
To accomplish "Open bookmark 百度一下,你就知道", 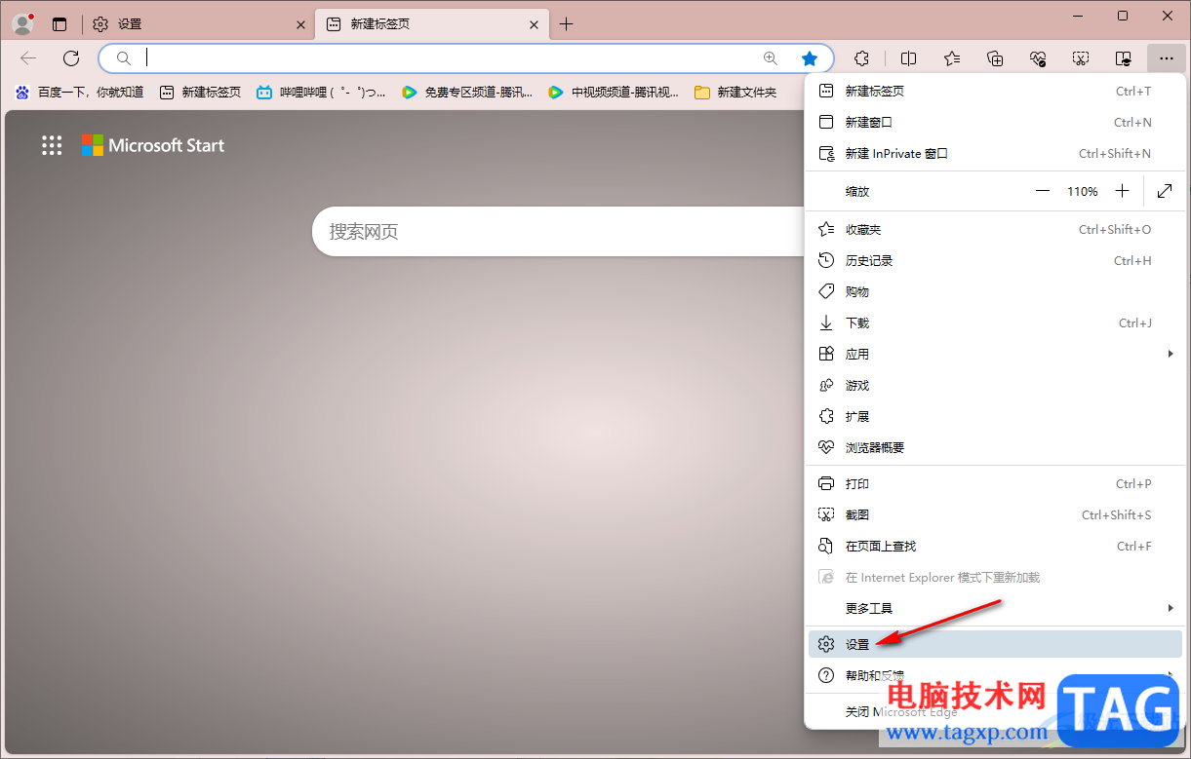I will tap(79, 93).
